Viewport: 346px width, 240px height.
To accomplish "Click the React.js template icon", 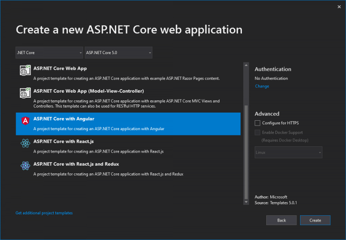I will (x=25, y=143).
